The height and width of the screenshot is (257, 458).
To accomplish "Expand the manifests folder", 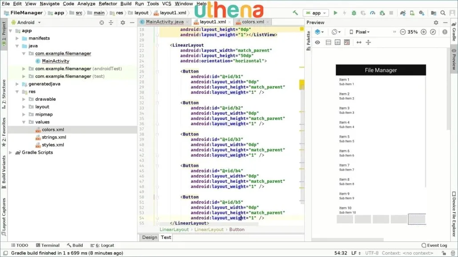I will (x=17, y=38).
